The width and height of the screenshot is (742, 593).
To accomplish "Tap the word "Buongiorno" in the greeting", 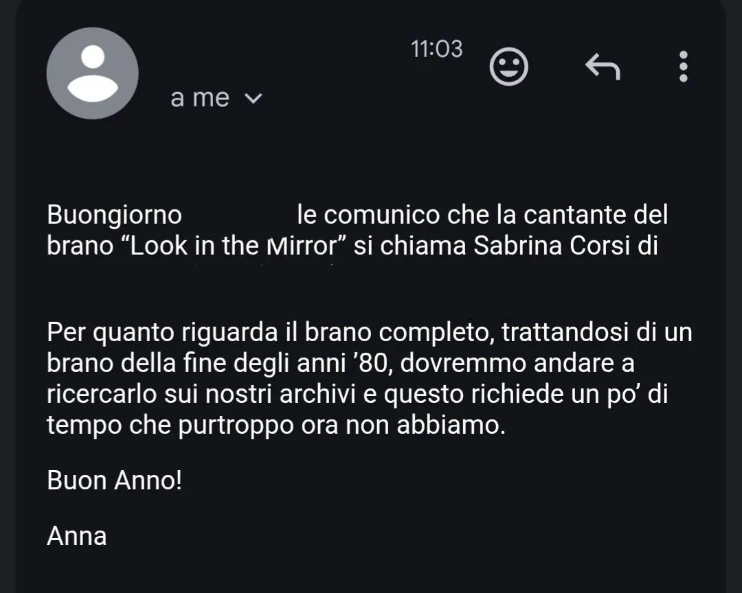I will (115, 215).
